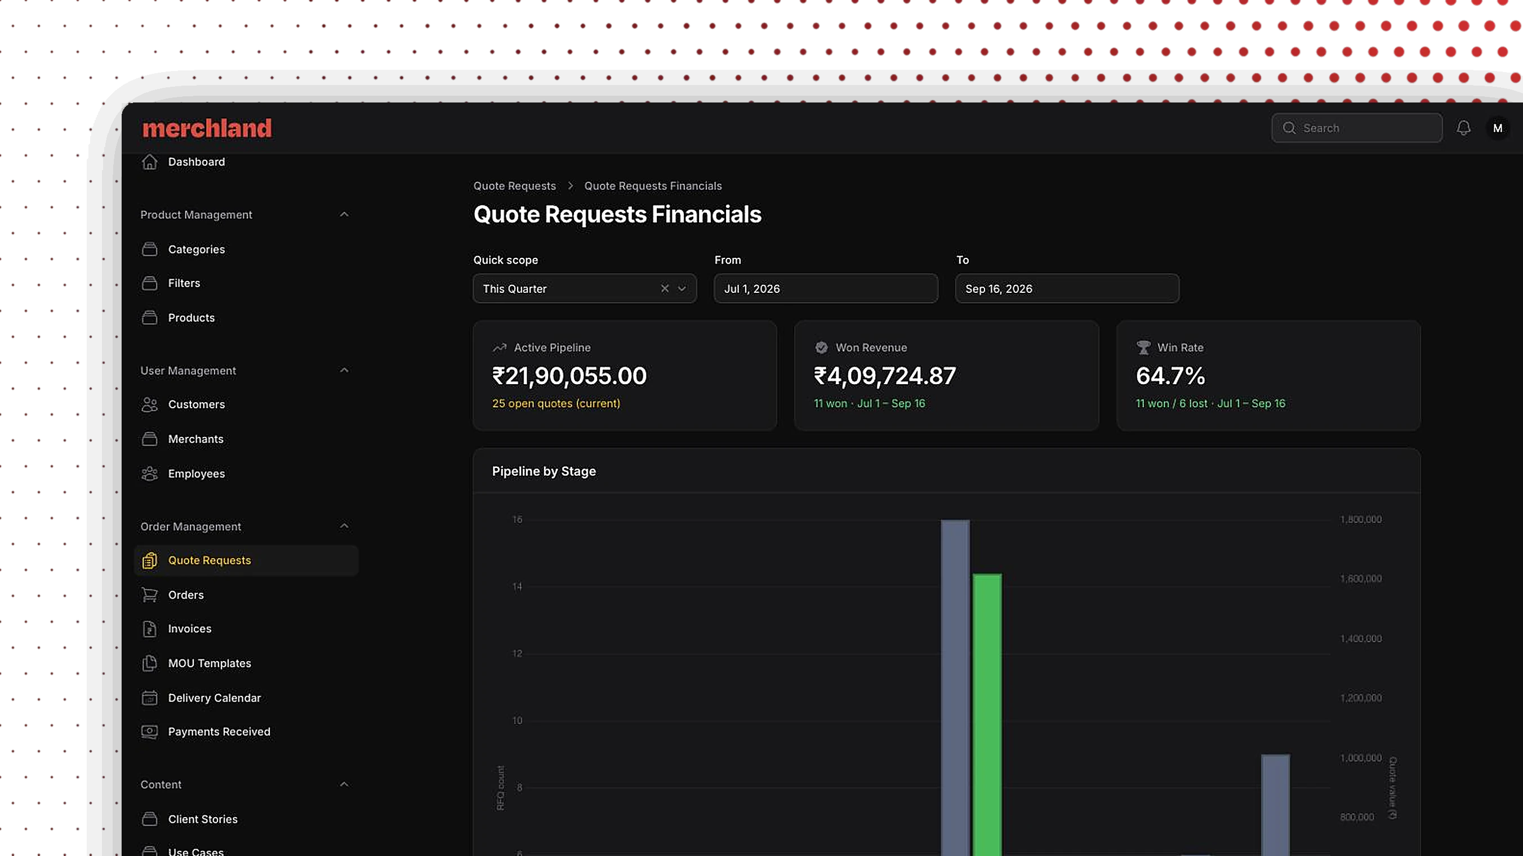Click the '25 open quotes (current)' text

[556, 403]
